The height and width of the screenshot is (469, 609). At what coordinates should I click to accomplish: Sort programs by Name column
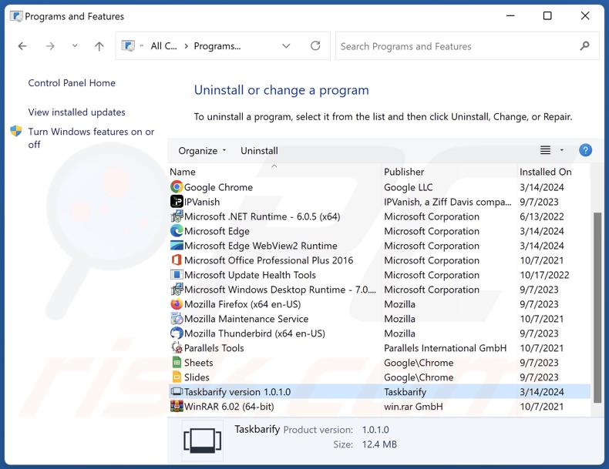tap(183, 172)
